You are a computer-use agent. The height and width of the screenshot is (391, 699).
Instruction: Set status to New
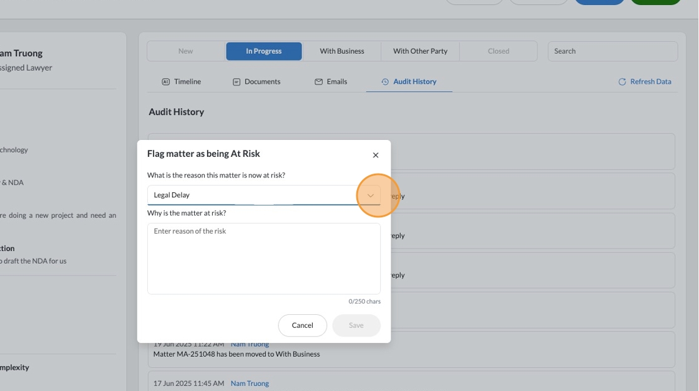coord(186,51)
